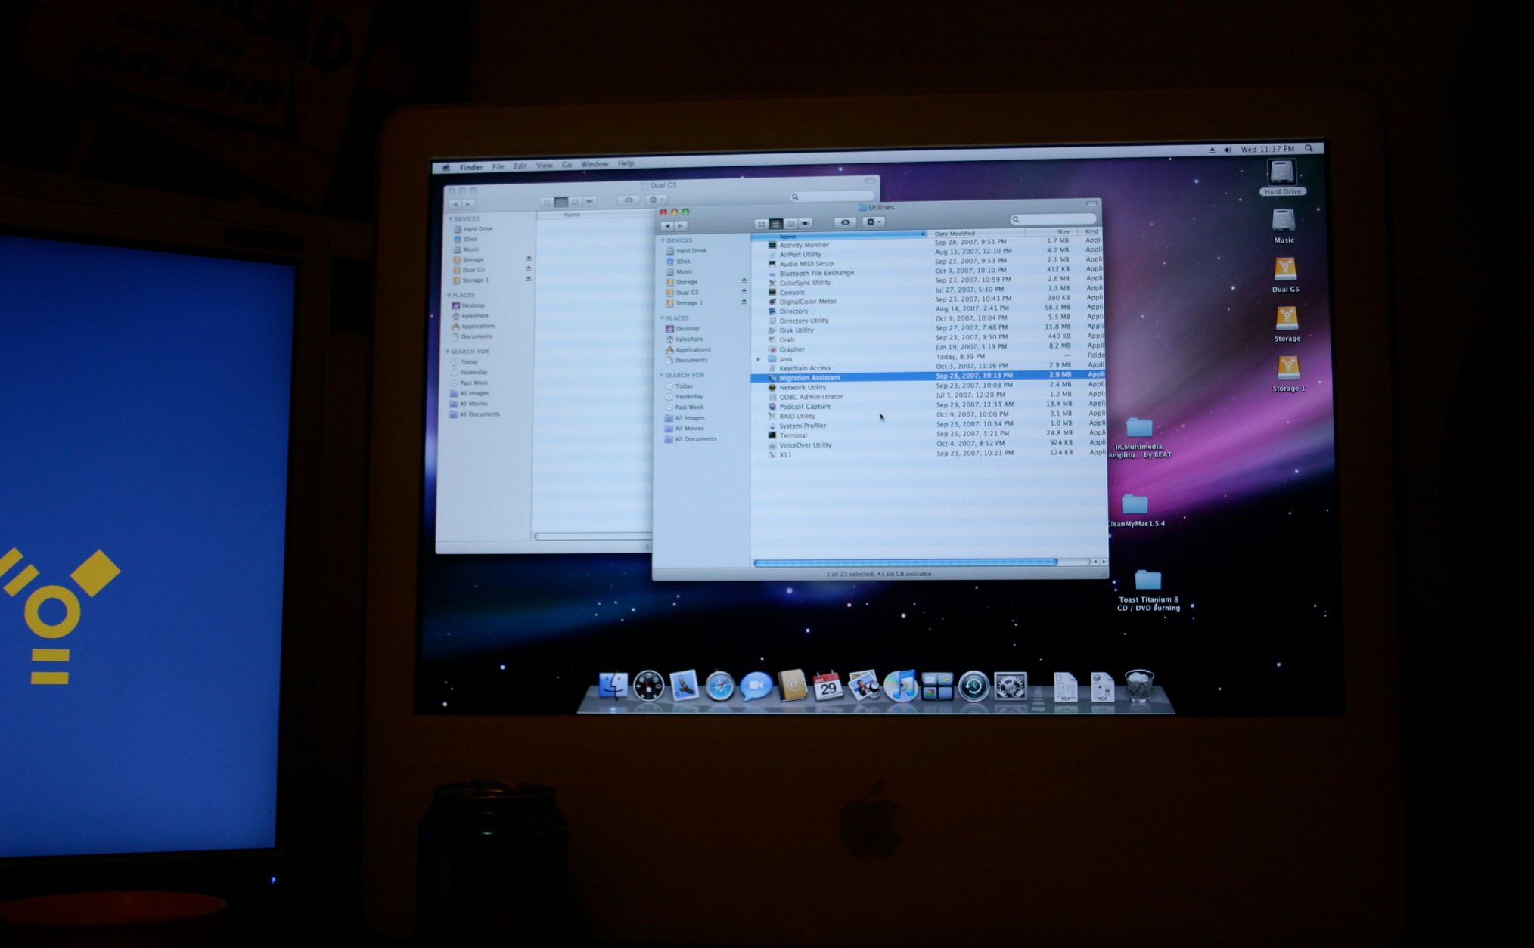The width and height of the screenshot is (1534, 948).
Task: Open the Action gear menu in Utilities window
Action: coord(874,222)
